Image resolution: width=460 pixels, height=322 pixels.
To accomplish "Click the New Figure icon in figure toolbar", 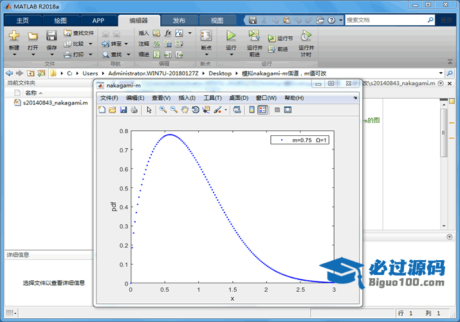I will [102, 109].
